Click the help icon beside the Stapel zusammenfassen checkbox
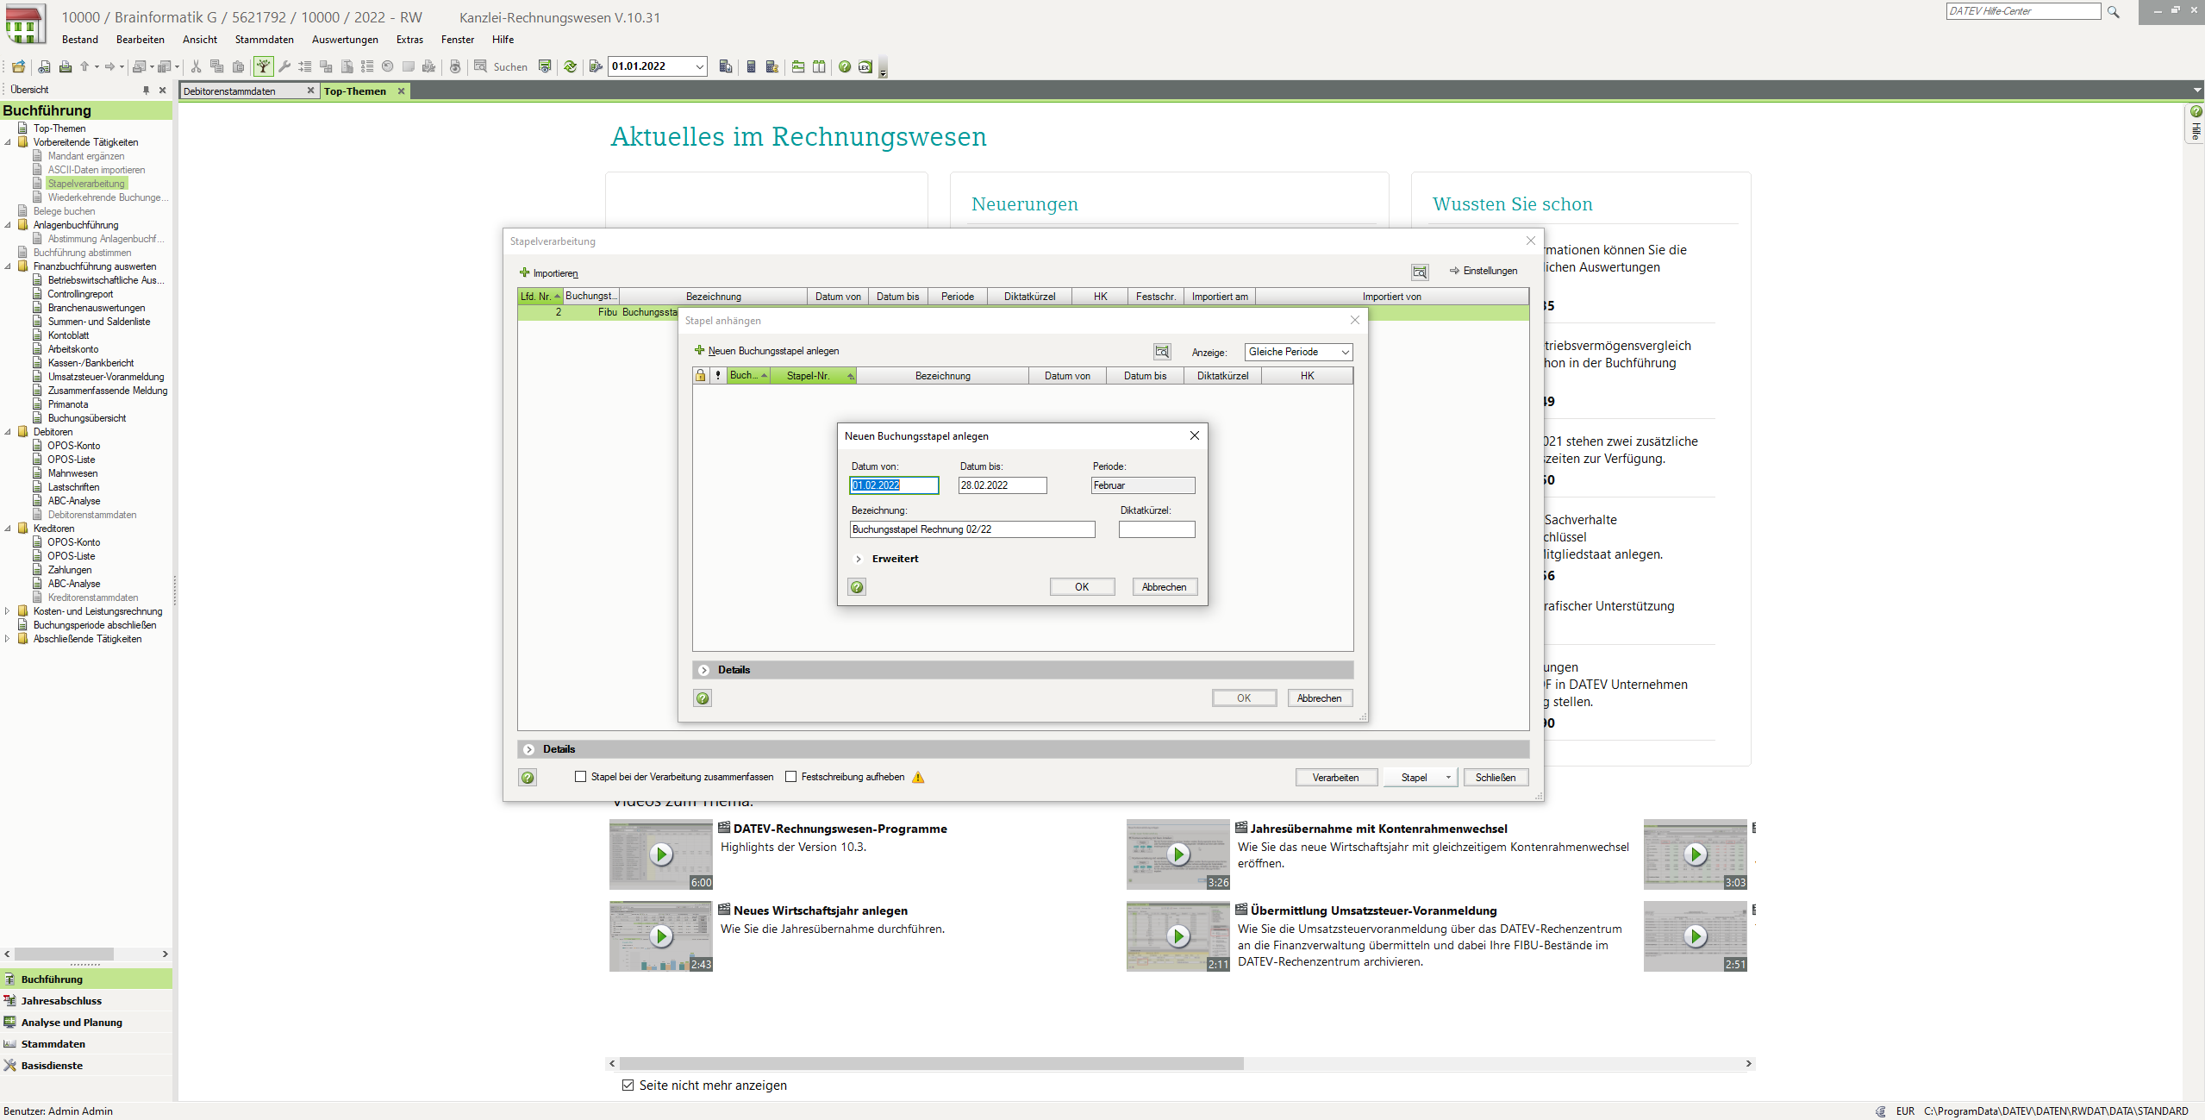Image resolution: width=2205 pixels, height=1120 pixels. [528, 778]
